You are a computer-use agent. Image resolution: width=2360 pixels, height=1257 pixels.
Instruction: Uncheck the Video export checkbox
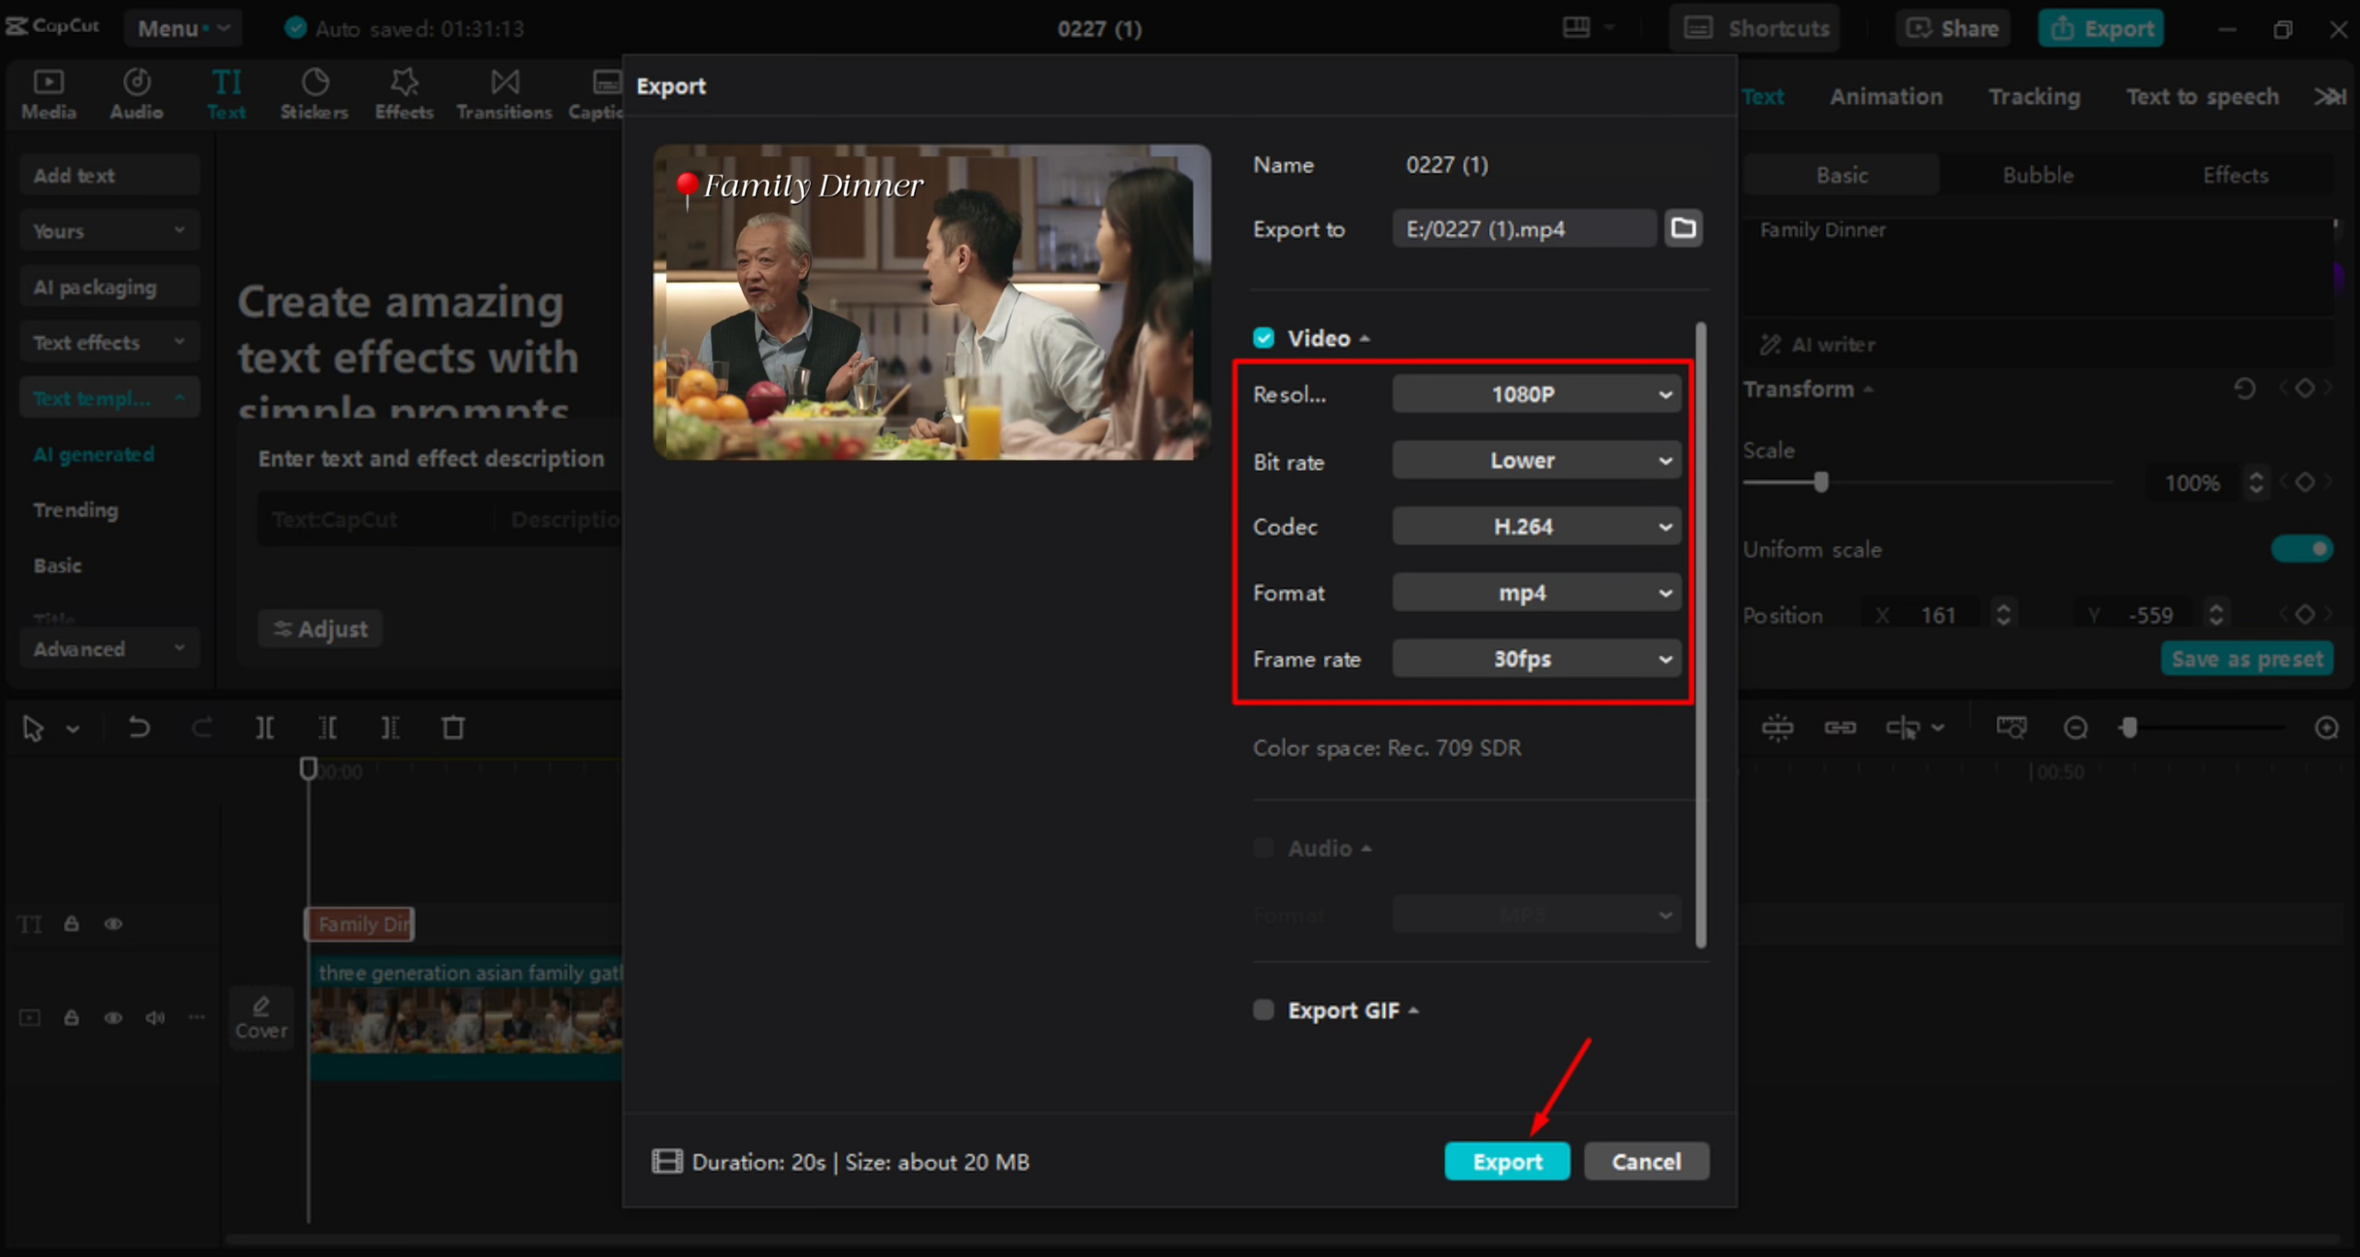pos(1263,337)
